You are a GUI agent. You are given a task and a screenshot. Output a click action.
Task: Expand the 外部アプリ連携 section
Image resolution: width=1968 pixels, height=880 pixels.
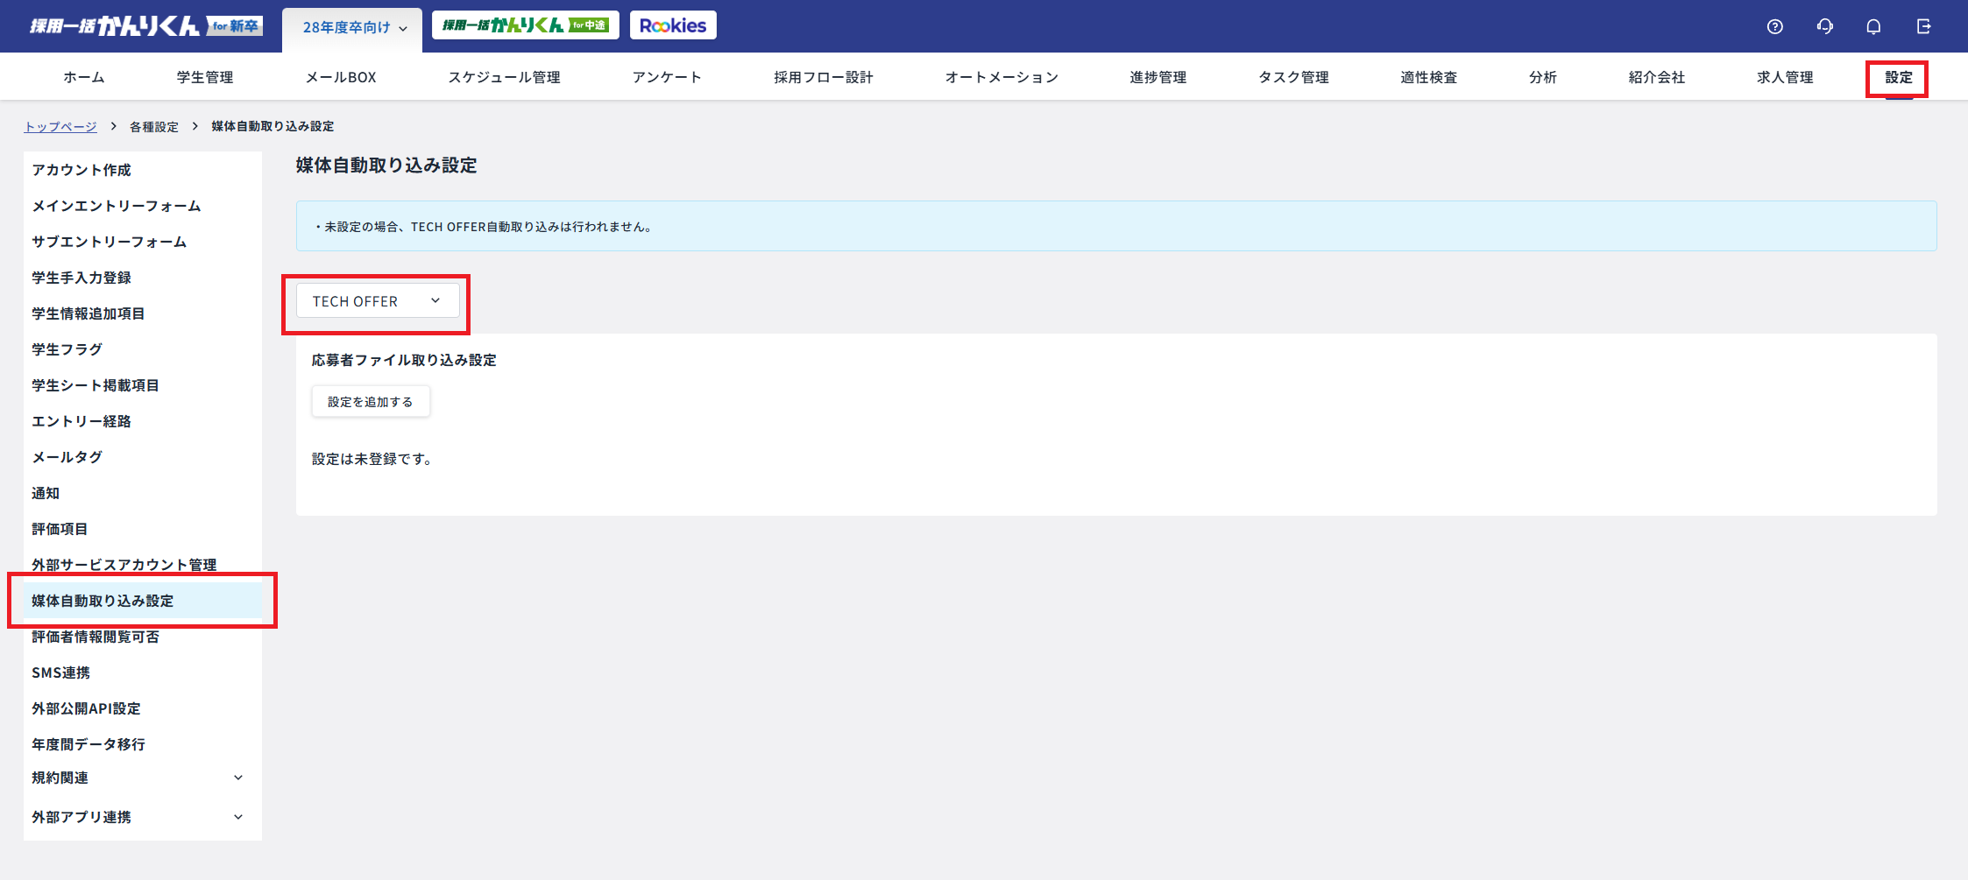138,816
